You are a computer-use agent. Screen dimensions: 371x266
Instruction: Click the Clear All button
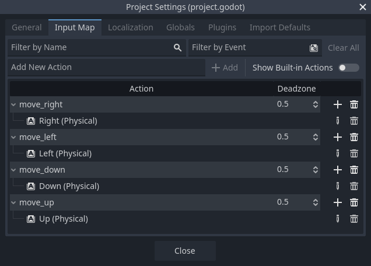pyautogui.click(x=343, y=48)
